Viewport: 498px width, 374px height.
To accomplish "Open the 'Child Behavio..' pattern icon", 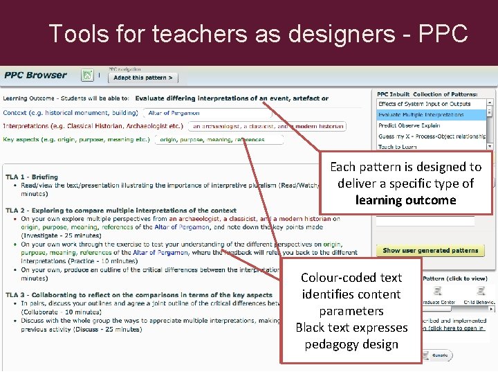I will [481, 291].
